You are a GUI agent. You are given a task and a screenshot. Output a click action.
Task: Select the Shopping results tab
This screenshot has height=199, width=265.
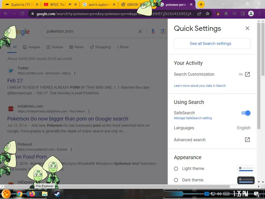coord(100,47)
